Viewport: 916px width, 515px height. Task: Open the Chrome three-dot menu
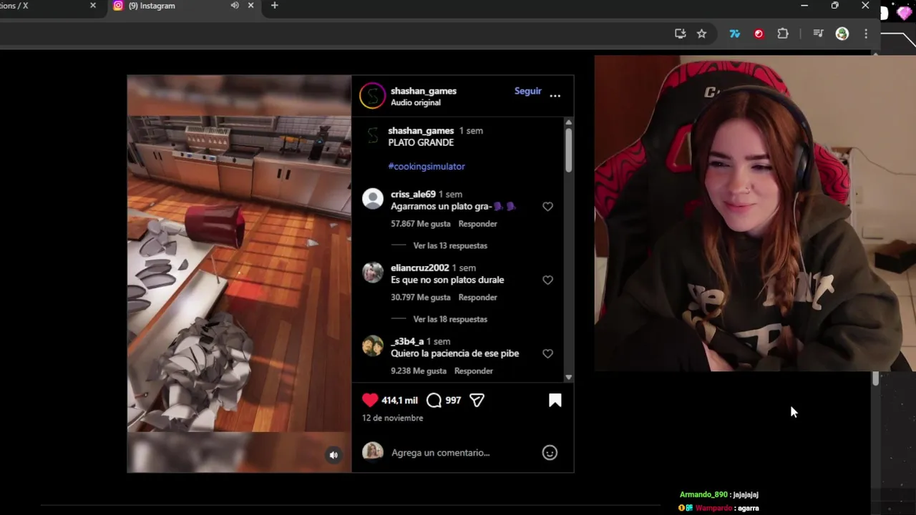coord(866,34)
